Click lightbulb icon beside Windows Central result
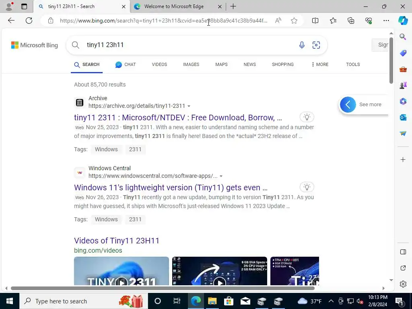 click(x=307, y=187)
